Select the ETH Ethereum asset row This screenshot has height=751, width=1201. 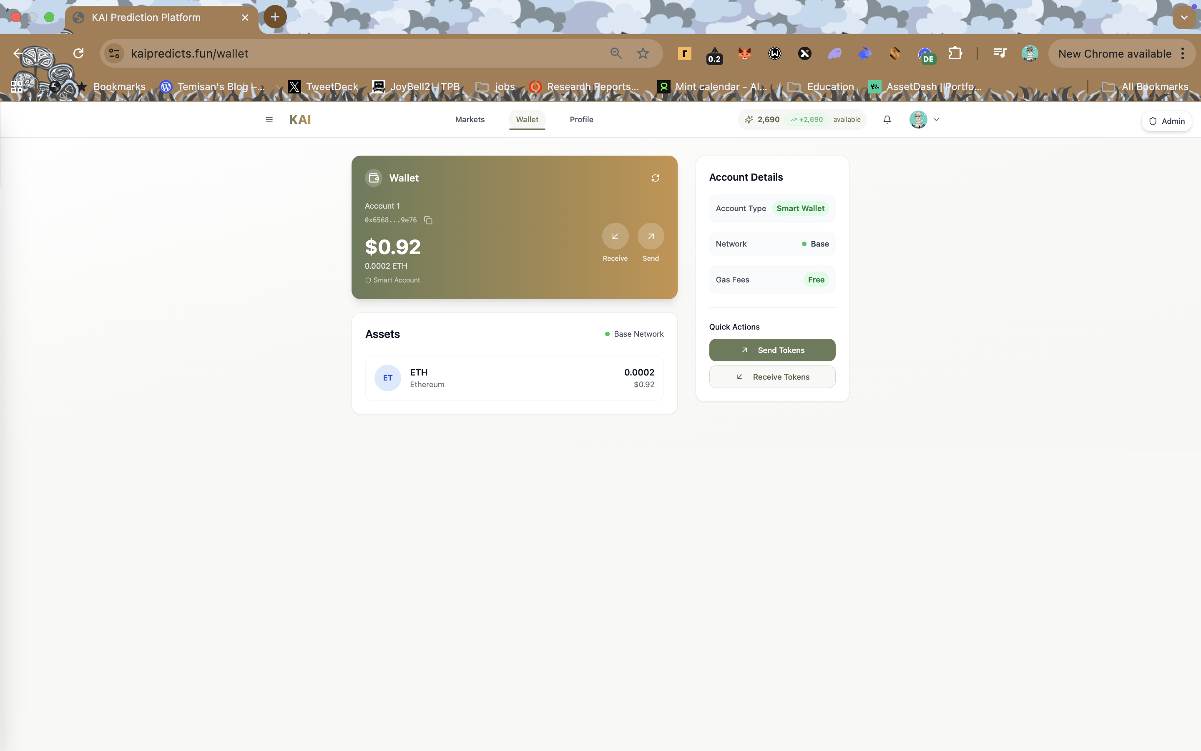(x=514, y=378)
